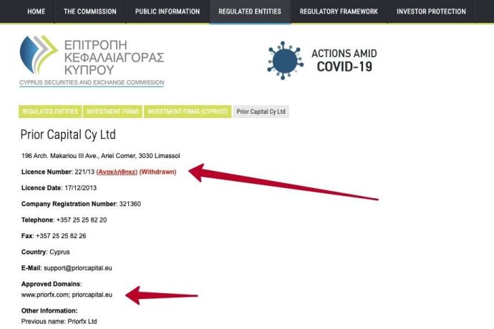Open REGULATORY FRAMEWORK menu
494x329 pixels.
click(x=339, y=11)
